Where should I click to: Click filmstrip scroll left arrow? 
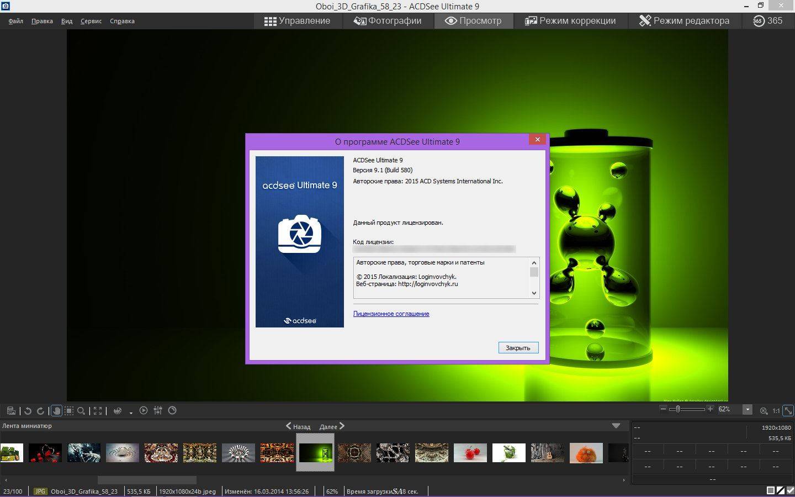coord(5,480)
